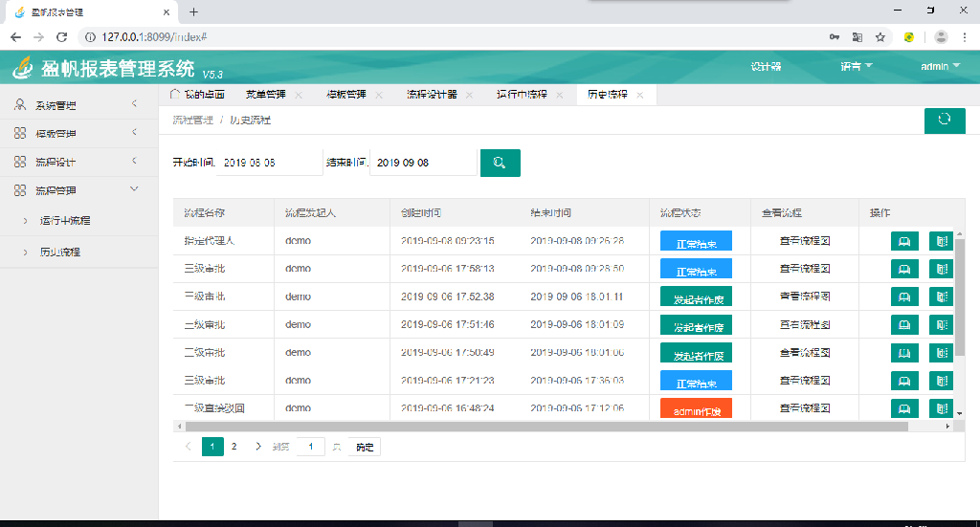Click the book icon in the 指定代理人 row
The width and height of the screenshot is (980, 527).
904,241
